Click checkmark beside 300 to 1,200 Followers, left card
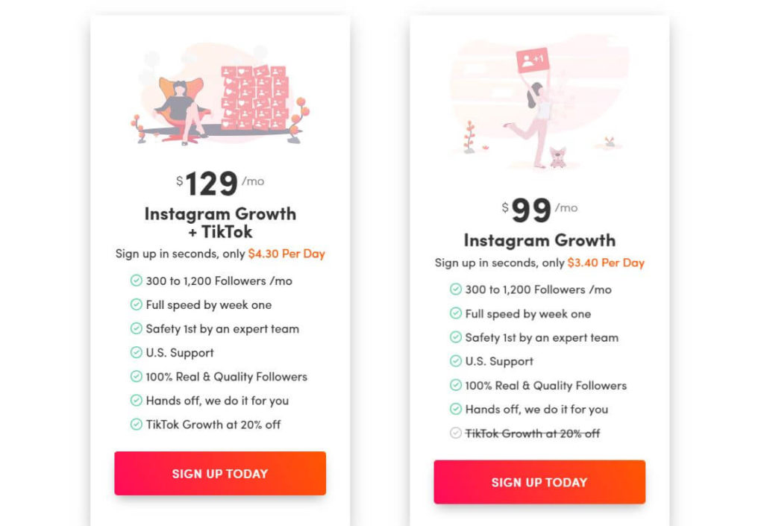764x526 pixels. pyautogui.click(x=137, y=281)
